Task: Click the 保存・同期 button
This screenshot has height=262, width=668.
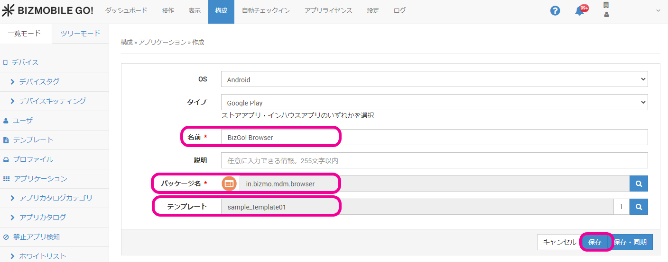Action: pyautogui.click(x=631, y=242)
